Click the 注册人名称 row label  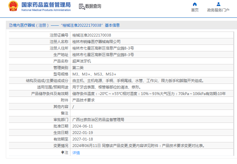[x=59, y=42]
